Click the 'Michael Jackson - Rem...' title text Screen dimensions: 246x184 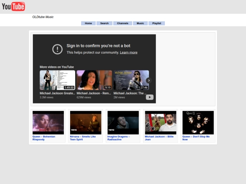[x=94, y=93]
